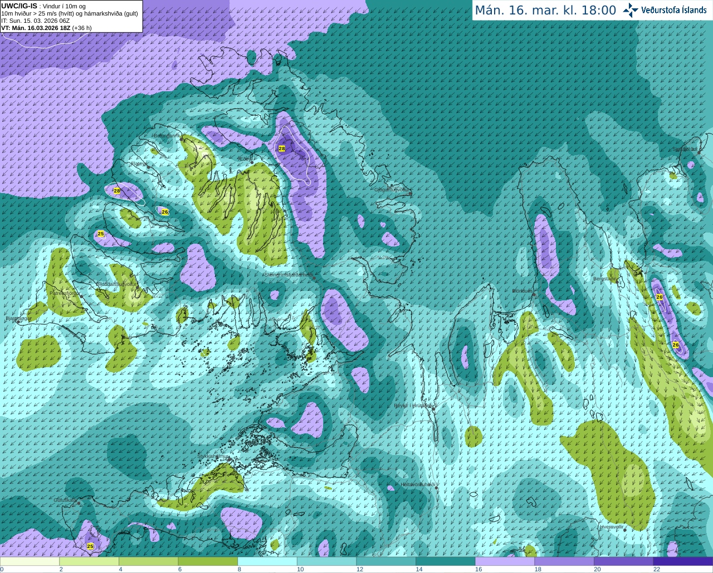Click the IT: Sun. 15. 03. 2026 06Z line

pyautogui.click(x=36, y=21)
